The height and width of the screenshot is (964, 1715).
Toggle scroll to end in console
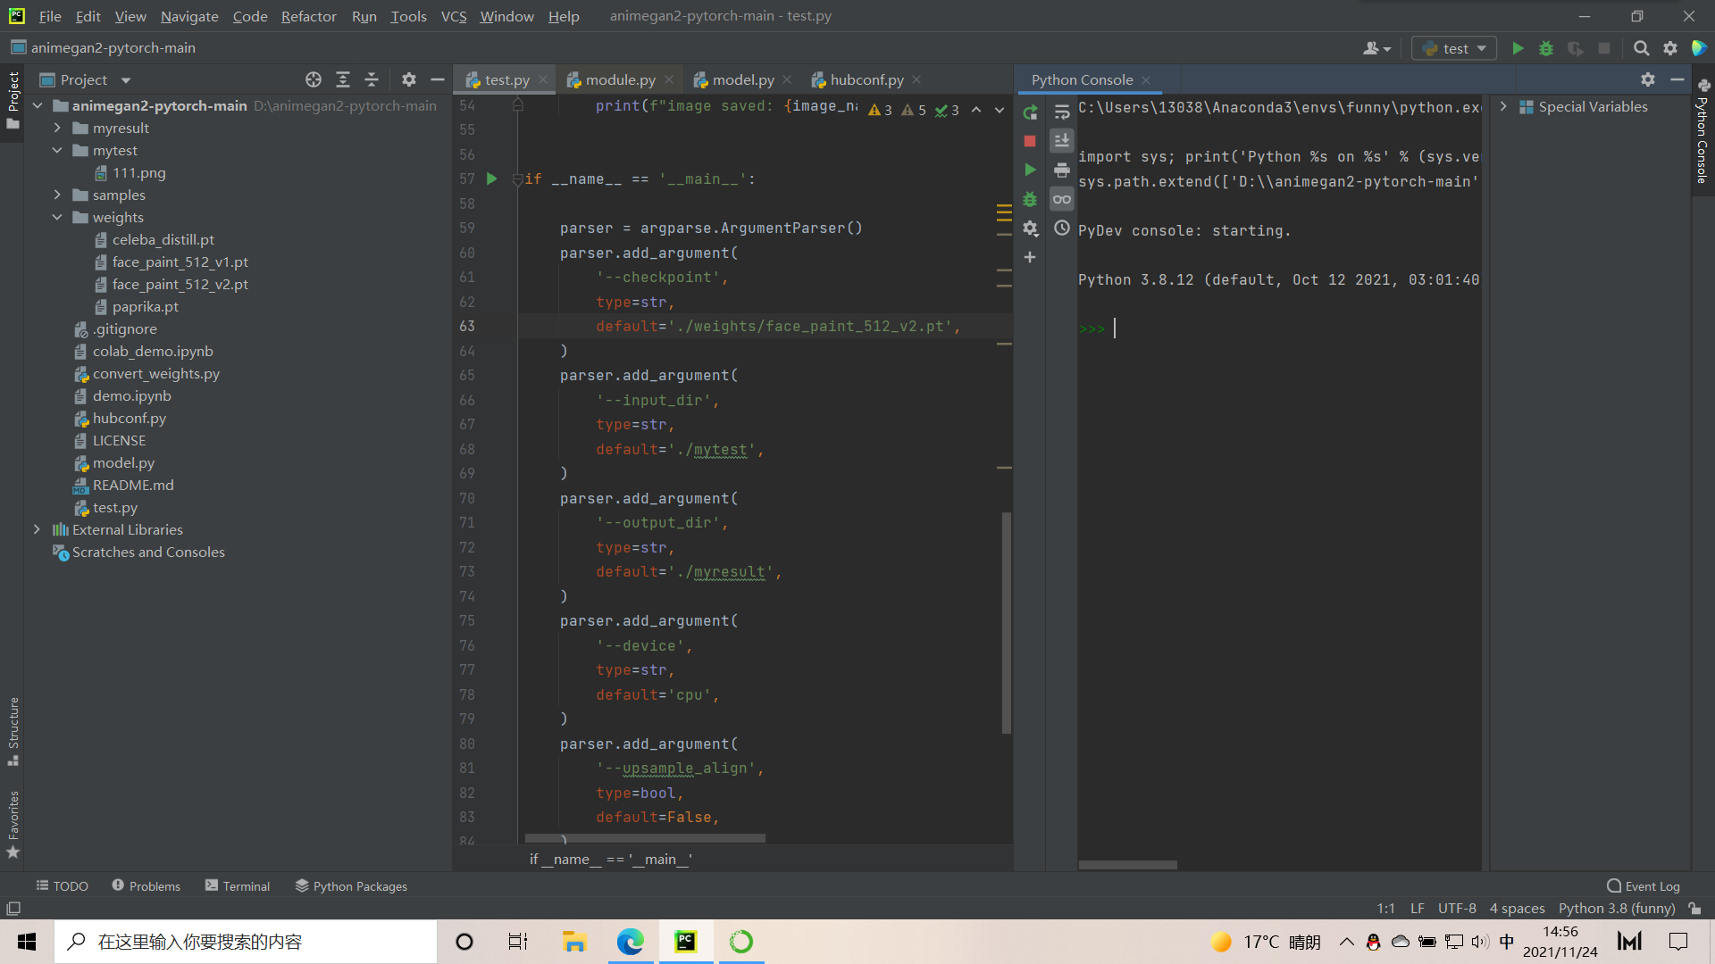[x=1061, y=141]
